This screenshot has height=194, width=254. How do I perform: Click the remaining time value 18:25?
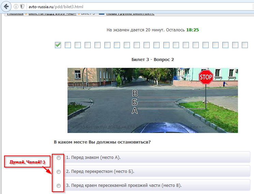click(x=192, y=30)
